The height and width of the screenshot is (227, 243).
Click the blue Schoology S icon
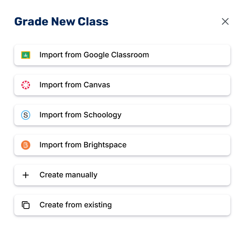pos(26,115)
